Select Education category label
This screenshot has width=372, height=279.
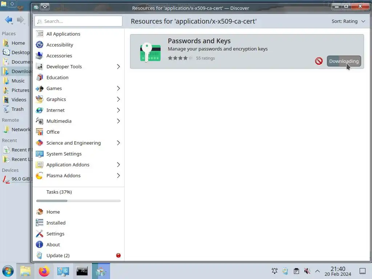57,78
